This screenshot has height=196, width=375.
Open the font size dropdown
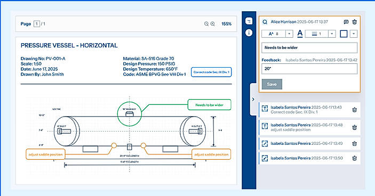pos(289,34)
